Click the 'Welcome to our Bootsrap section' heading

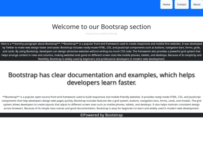101,27
